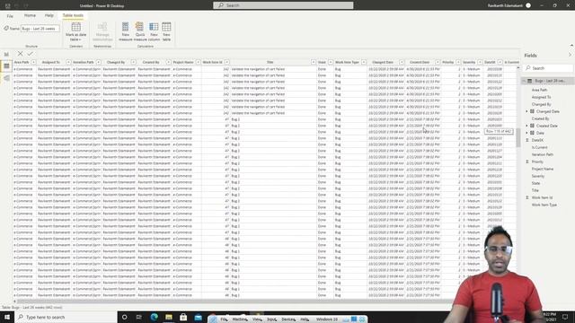Image resolution: width=575 pixels, height=323 pixels.
Task: Open the Project Name column filter dropdown
Action: (x=198, y=62)
